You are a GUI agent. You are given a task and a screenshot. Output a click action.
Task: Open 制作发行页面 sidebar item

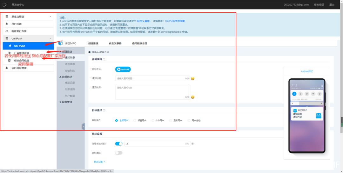tap(28, 31)
